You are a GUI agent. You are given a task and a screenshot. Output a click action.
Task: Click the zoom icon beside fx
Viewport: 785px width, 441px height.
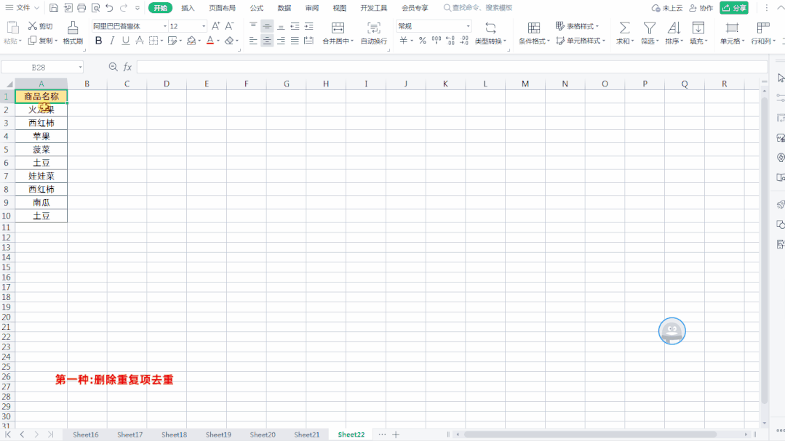(x=113, y=67)
